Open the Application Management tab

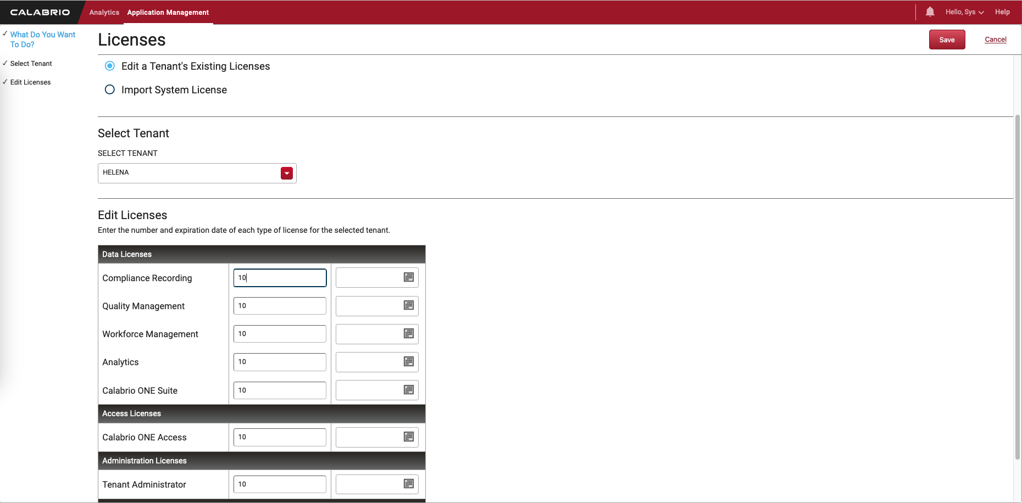pyautogui.click(x=168, y=12)
